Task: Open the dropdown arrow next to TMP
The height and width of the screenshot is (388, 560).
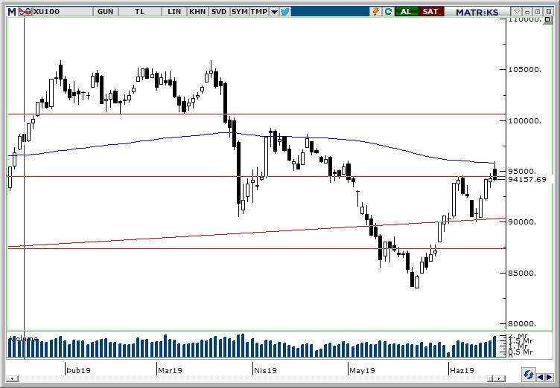Action: 274,12
